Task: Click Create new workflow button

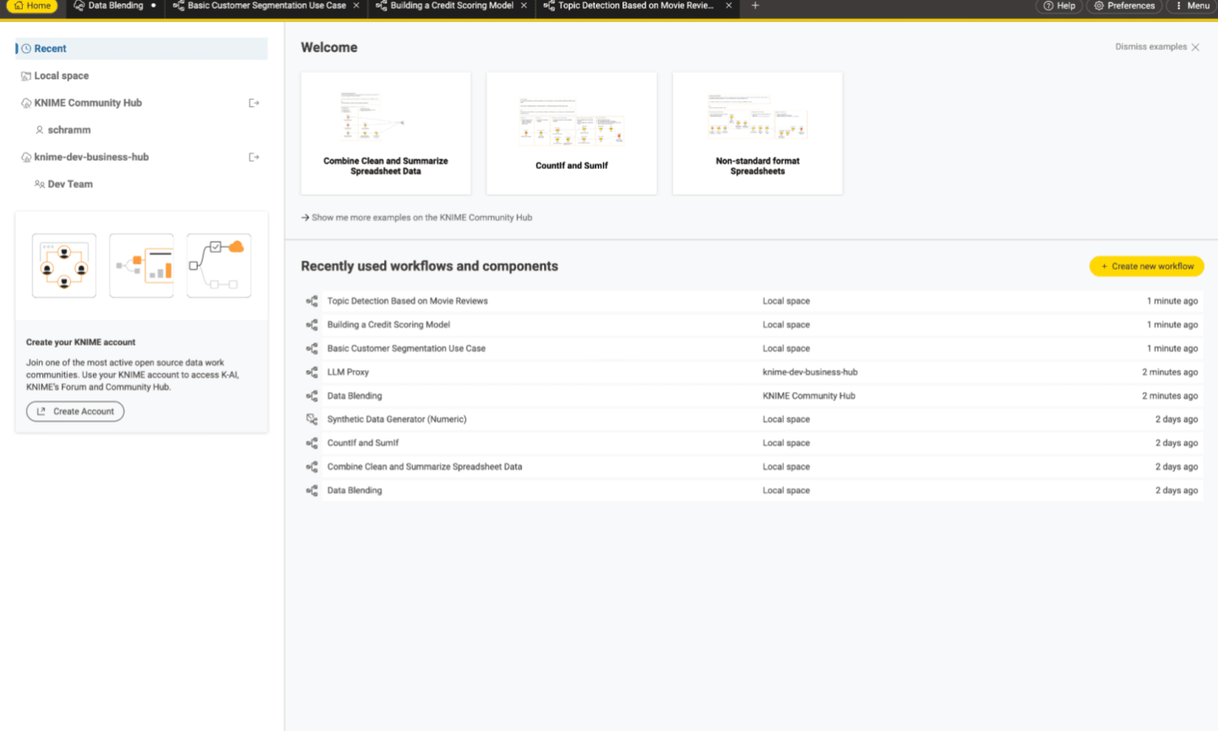Action: (1147, 266)
